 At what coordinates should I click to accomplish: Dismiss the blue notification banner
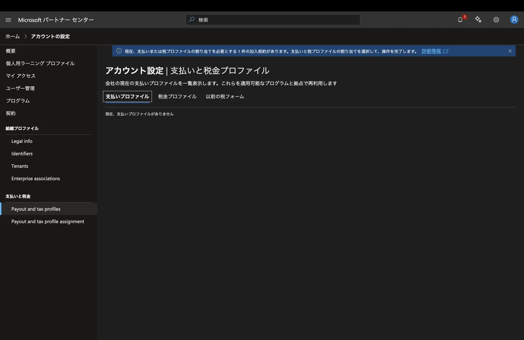[x=510, y=51]
